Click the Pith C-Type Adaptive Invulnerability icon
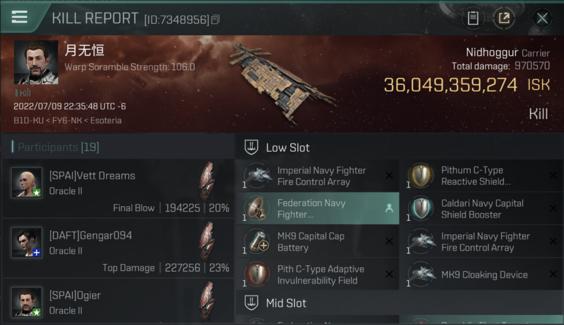The height and width of the screenshot is (325, 564). pos(257,274)
